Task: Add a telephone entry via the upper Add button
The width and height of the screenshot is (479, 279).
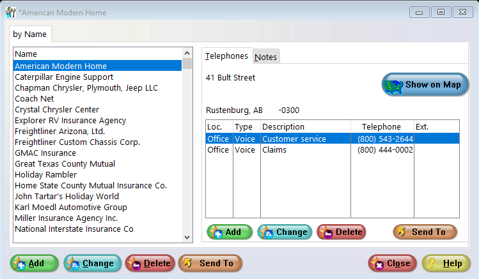Action: [230, 232]
